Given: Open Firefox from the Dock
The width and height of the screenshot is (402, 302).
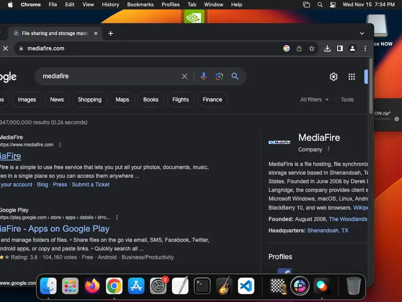Looking at the screenshot, I should (x=92, y=286).
